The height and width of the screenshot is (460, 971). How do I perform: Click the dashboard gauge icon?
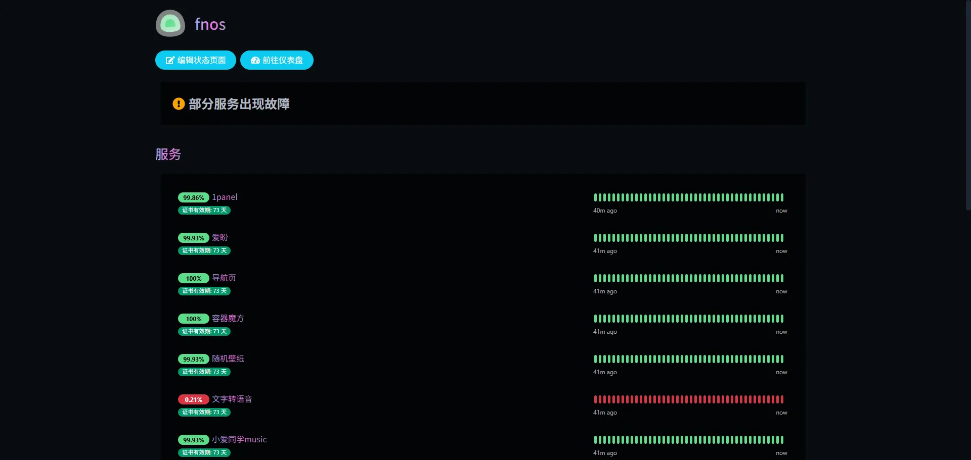coord(255,61)
